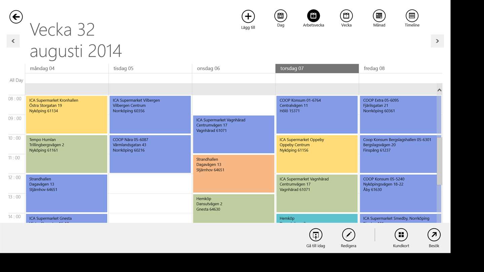Screen dimensions: 484x272
Task: Click the All Day cell for torsdag 07
Action: 317,78
